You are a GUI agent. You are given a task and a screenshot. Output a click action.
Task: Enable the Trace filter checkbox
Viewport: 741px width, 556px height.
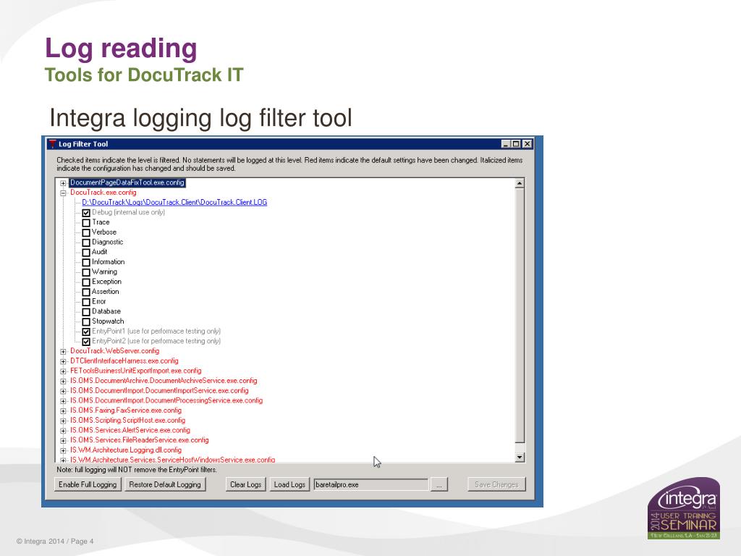pyautogui.click(x=86, y=223)
